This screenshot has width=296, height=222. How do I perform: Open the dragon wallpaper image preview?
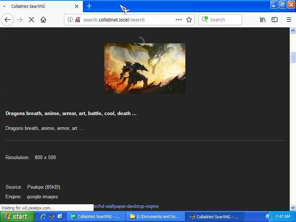tap(145, 68)
